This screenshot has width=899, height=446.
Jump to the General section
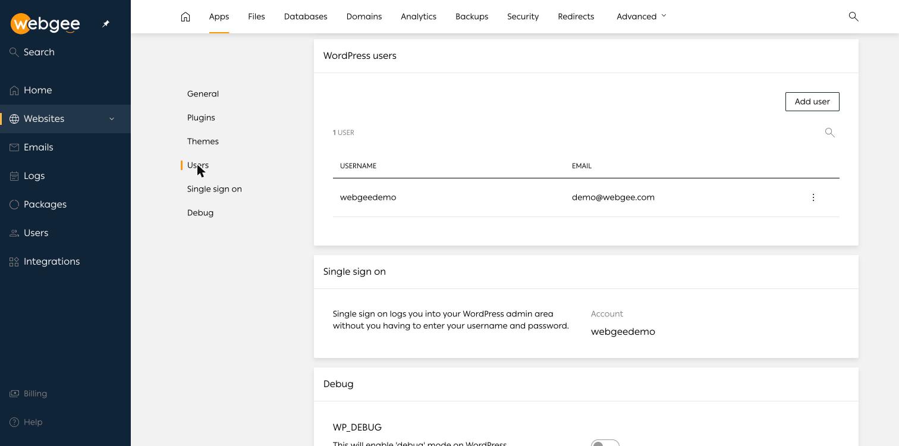pyautogui.click(x=203, y=94)
